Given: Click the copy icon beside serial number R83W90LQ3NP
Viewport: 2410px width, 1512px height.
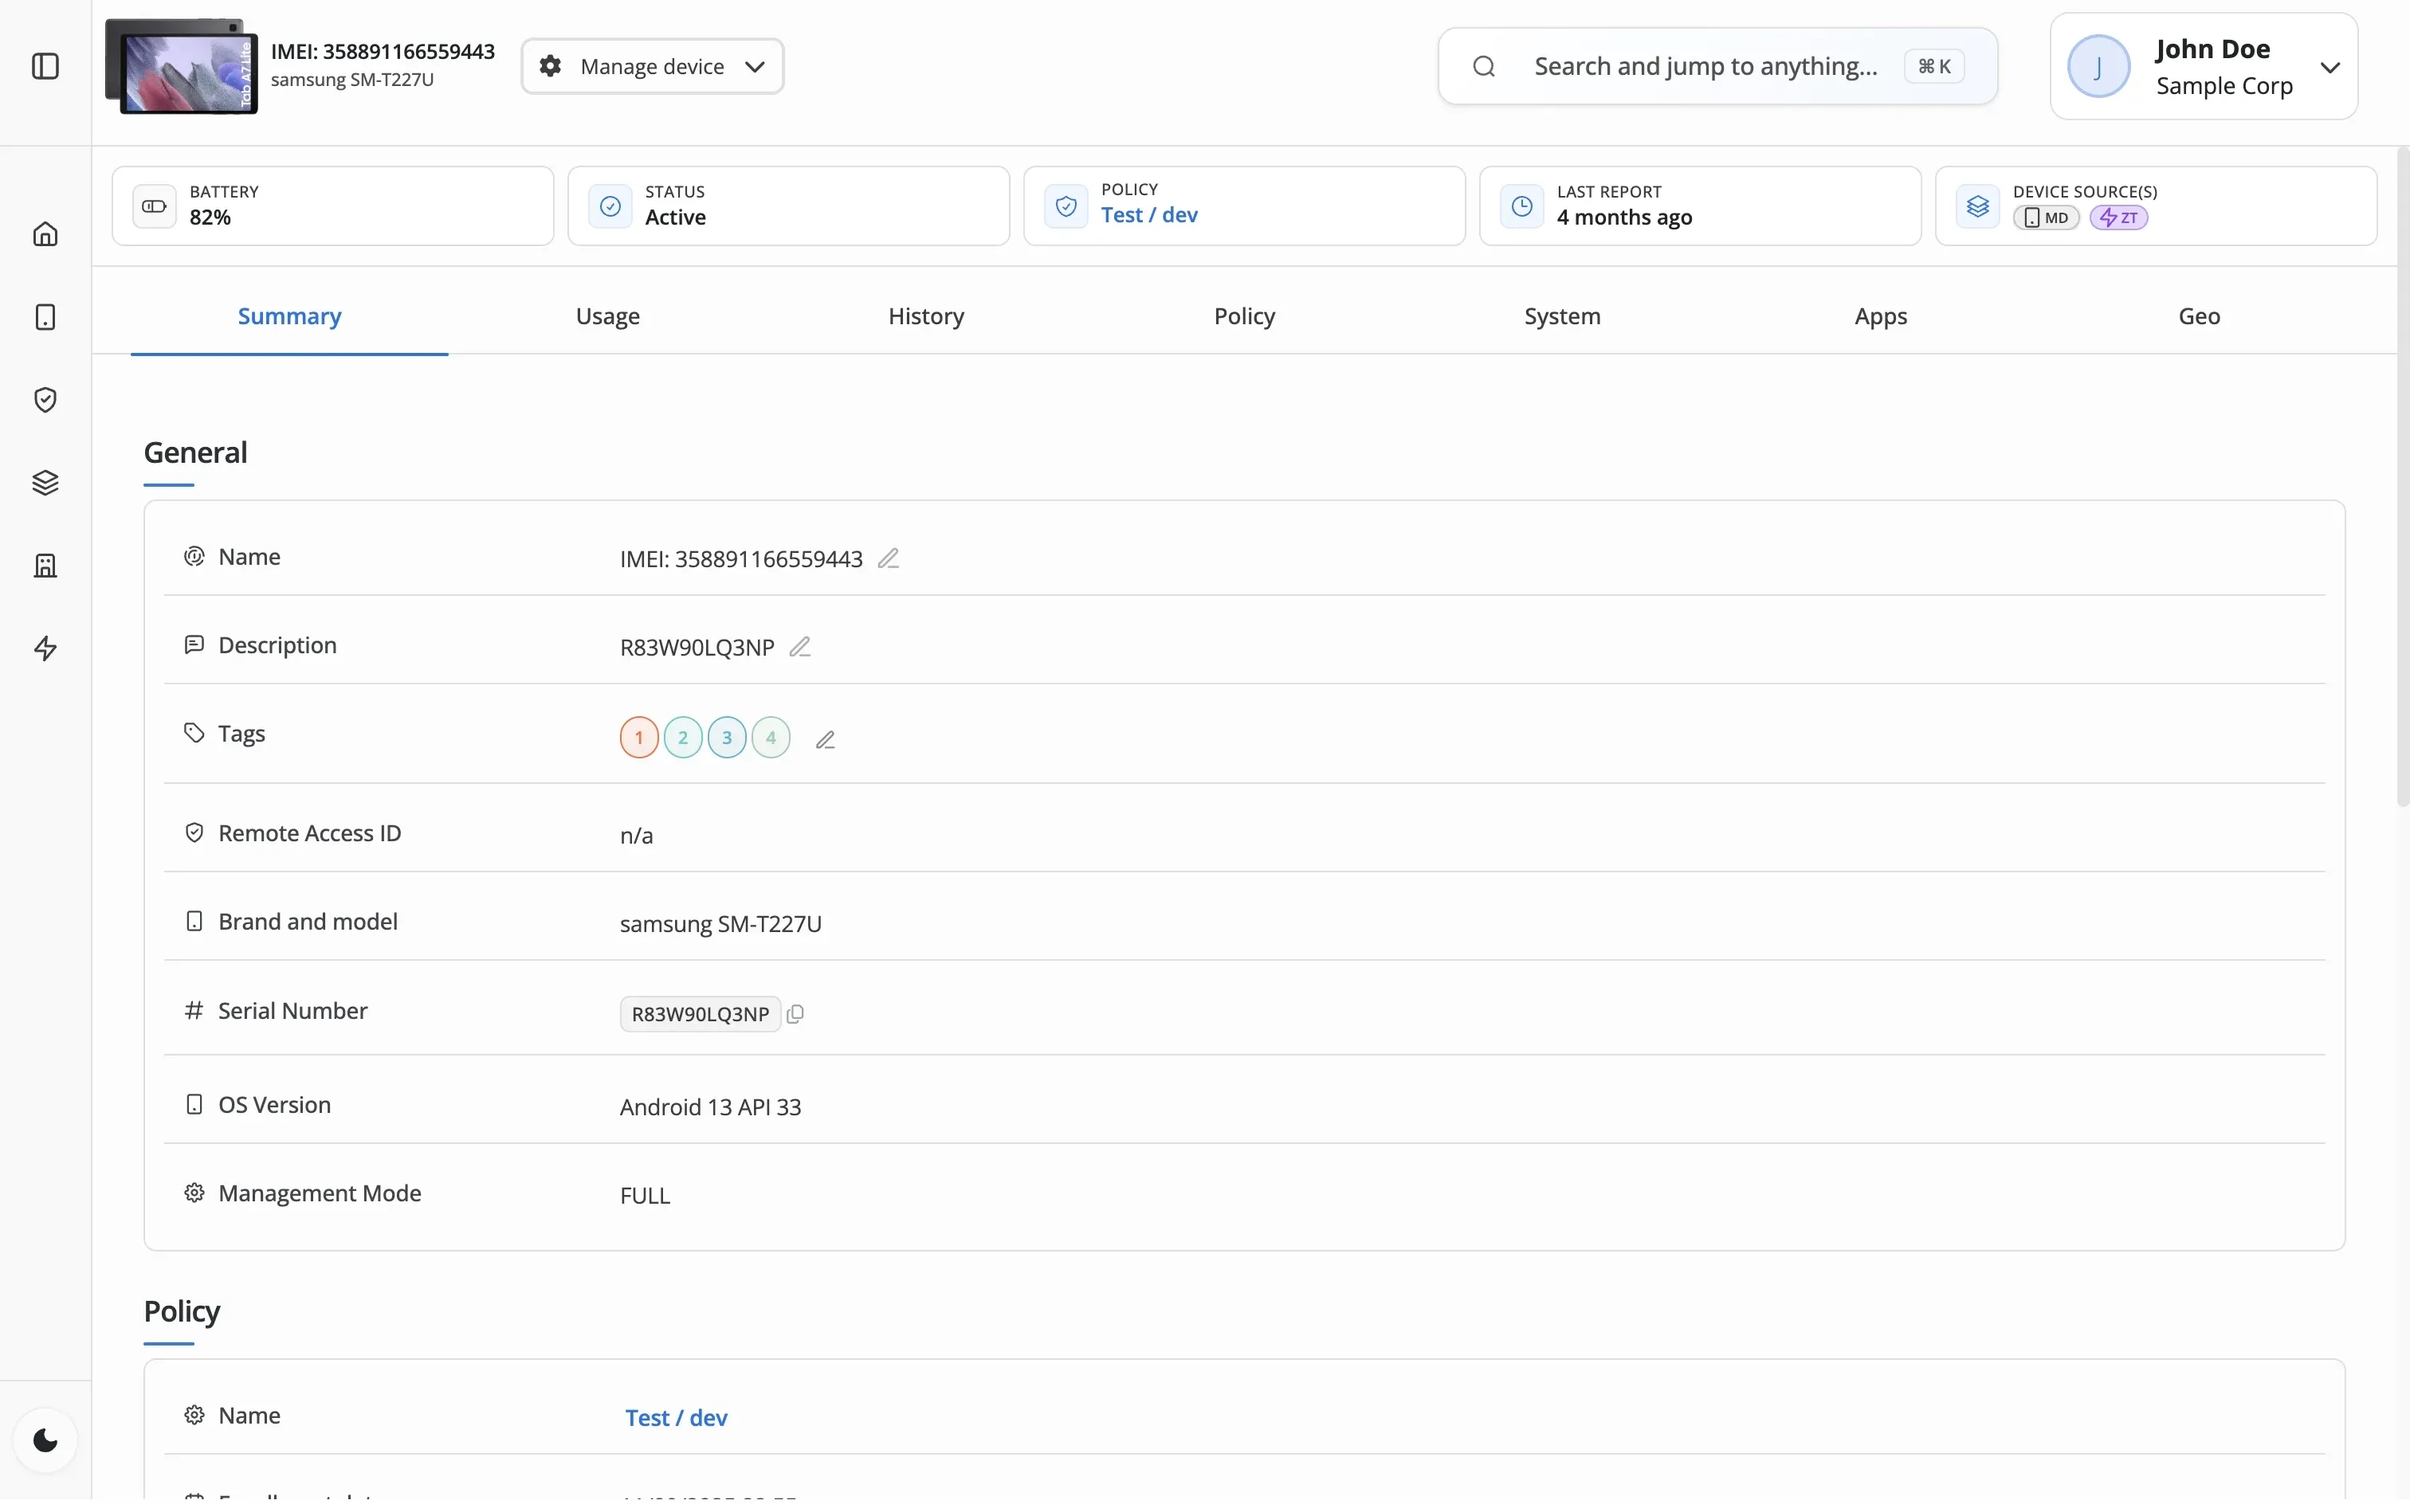Looking at the screenshot, I should pos(795,1013).
